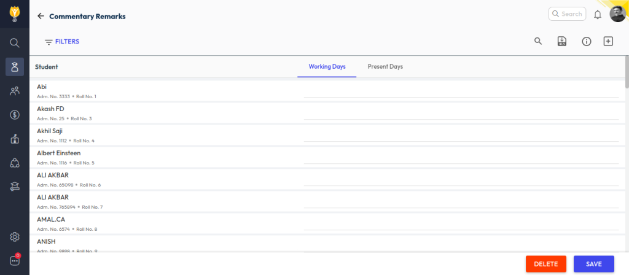This screenshot has width=629, height=275.
Task: Click 'Adm. No. 3333 • Roll No. 1' text
Action: coord(66,96)
